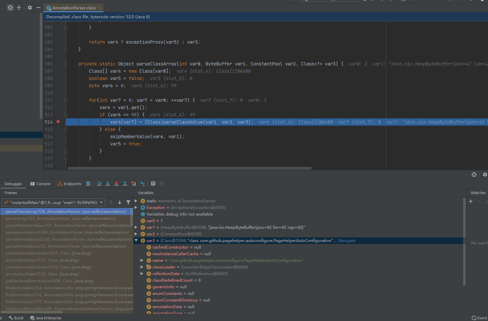Select enumConstantDirectory = null row
Screen dimensions: 488x321
coord(298,300)
